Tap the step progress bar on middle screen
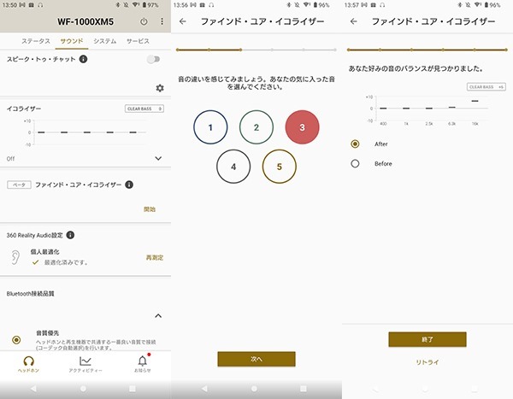Screen dimensions: 513x399 click(256, 50)
